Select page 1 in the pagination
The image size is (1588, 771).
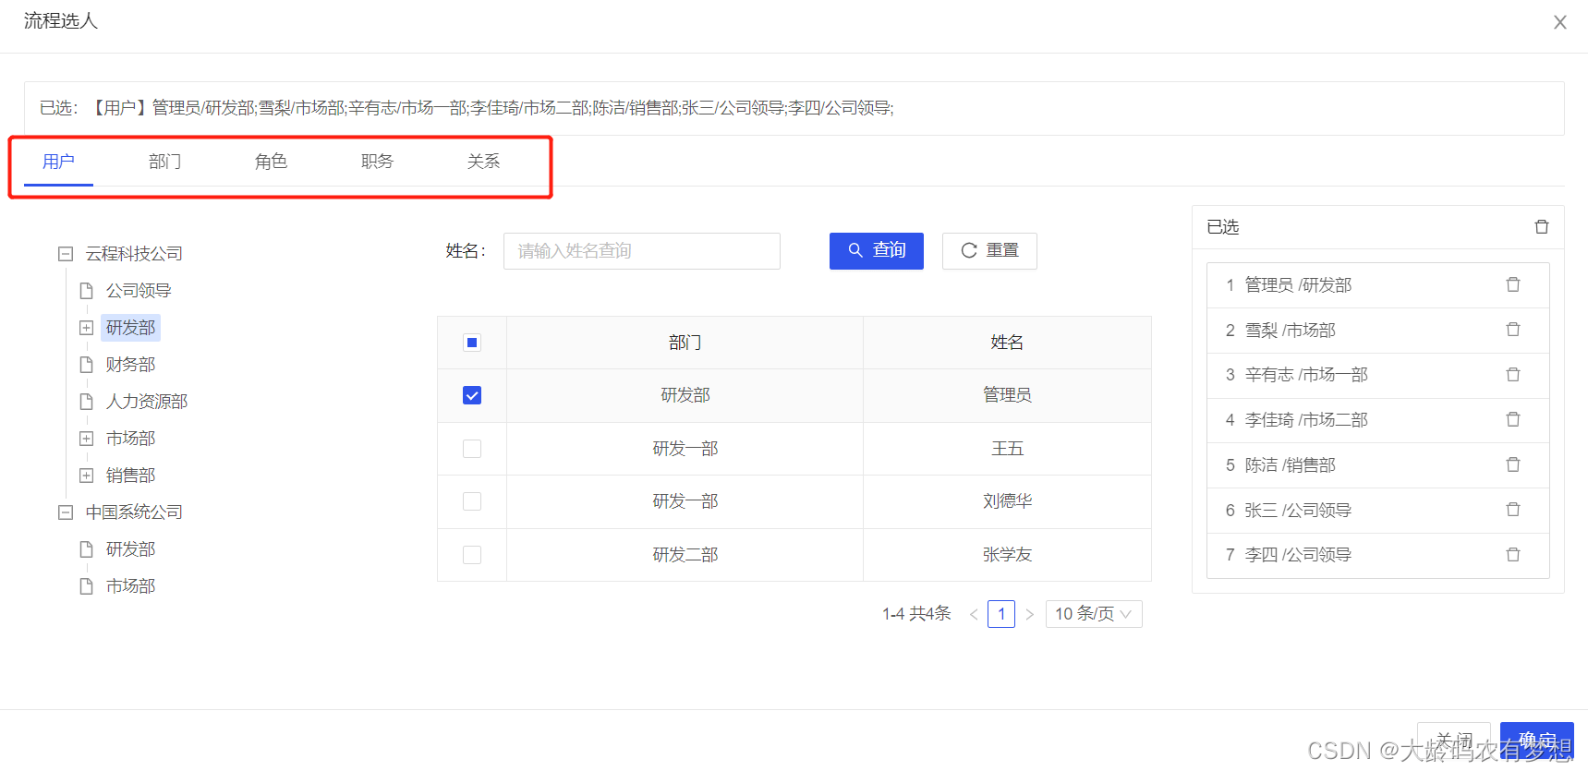coord(1001,614)
